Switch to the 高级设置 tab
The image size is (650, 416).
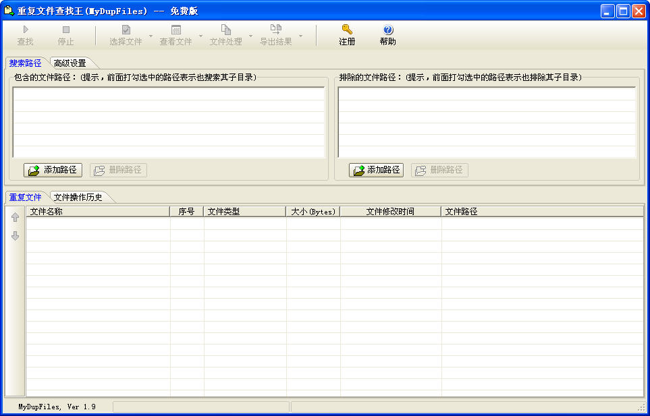pos(70,63)
